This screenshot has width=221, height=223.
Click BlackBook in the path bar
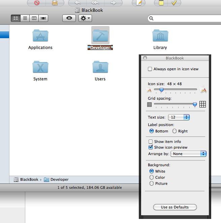pyautogui.click(x=29, y=179)
